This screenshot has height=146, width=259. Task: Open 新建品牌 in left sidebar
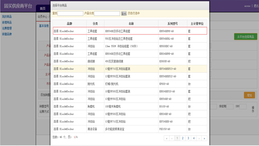(7, 34)
